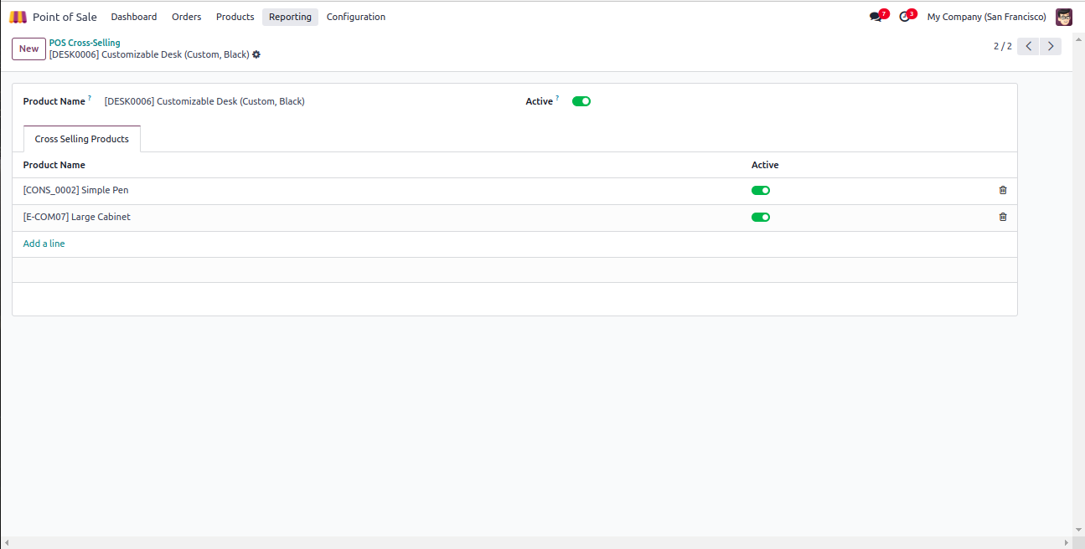The height and width of the screenshot is (549, 1085).
Task: Open the Configuration menu
Action: point(356,17)
